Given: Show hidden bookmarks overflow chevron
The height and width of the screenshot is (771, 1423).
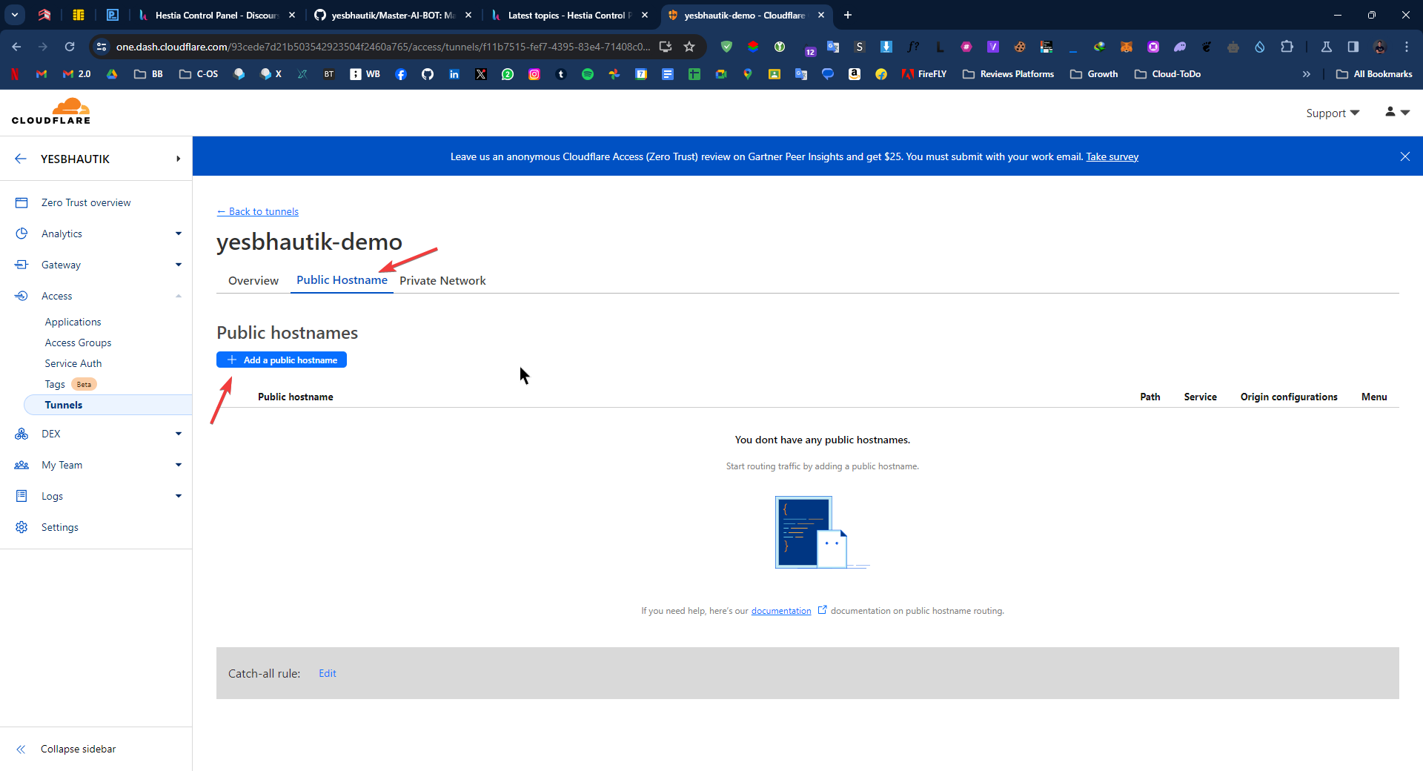Looking at the screenshot, I should click(1307, 74).
